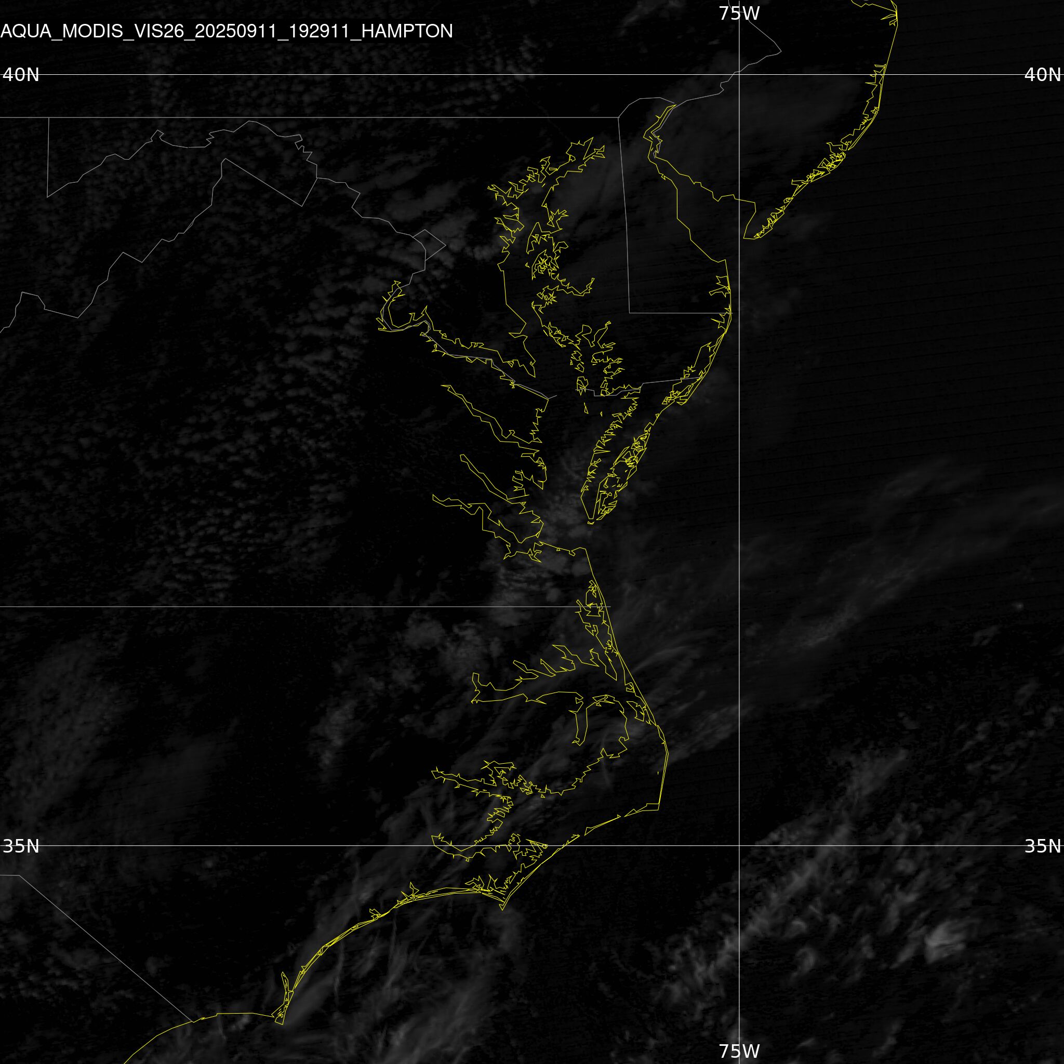
Task: Click the right 35N latitude label
Action: click(x=1043, y=846)
